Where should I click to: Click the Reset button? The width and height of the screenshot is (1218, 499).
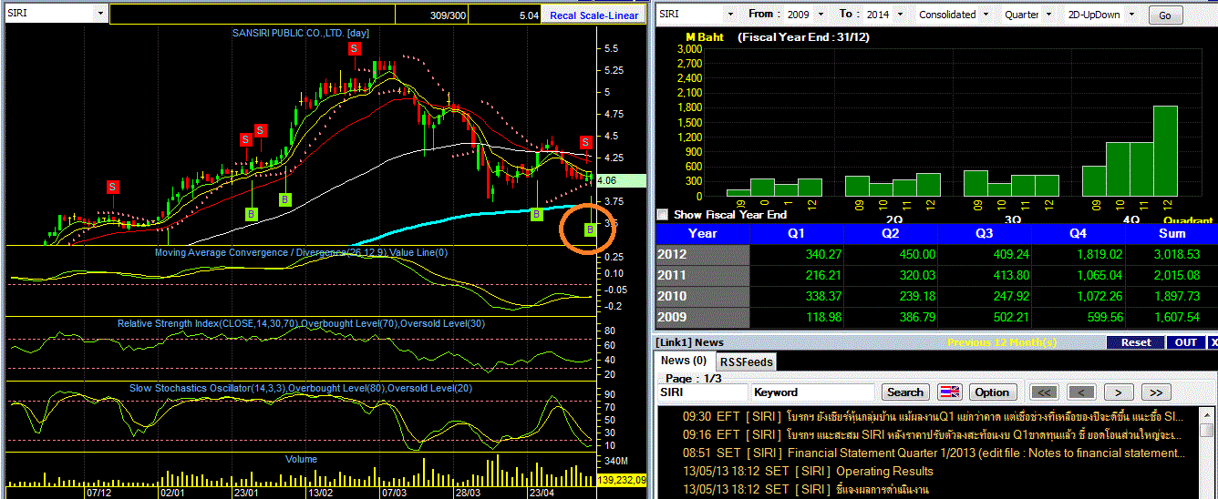[1135, 342]
